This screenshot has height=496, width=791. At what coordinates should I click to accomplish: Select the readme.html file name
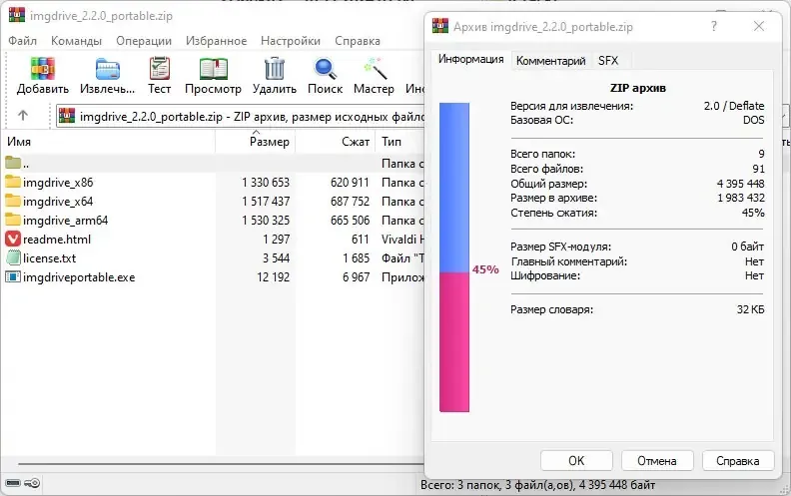coord(57,240)
